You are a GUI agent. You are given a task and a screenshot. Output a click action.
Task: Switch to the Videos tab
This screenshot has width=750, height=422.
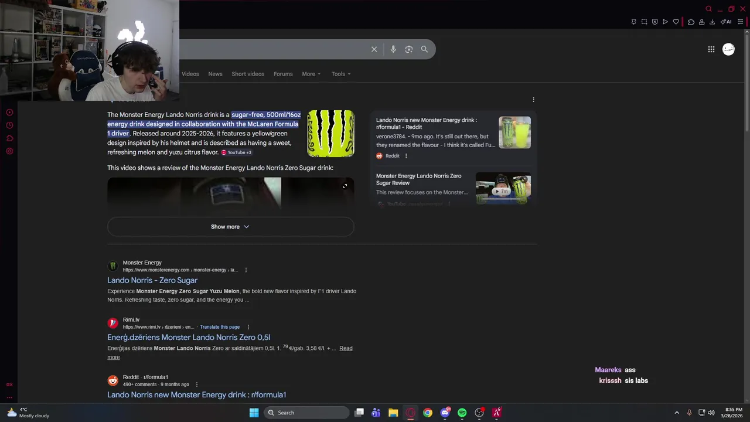click(x=190, y=74)
